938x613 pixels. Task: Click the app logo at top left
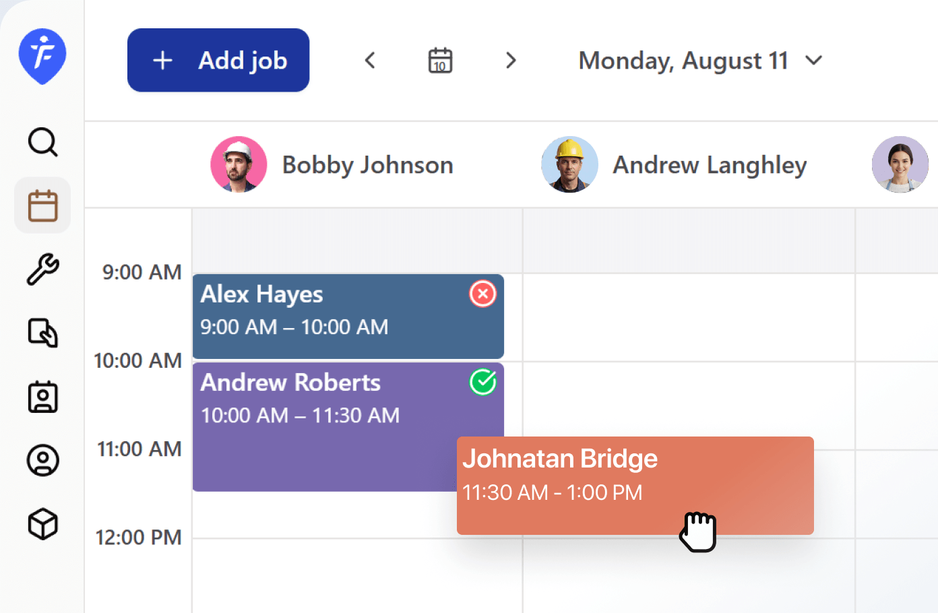(42, 57)
